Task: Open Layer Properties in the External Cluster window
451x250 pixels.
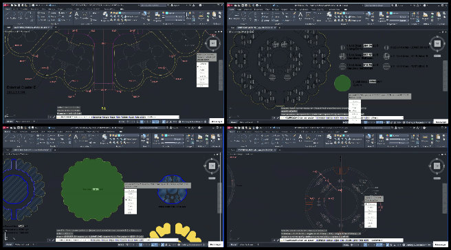Action: [105, 16]
